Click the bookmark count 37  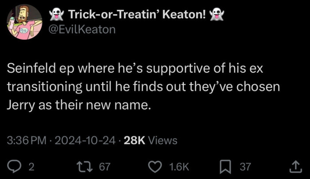coord(245,167)
